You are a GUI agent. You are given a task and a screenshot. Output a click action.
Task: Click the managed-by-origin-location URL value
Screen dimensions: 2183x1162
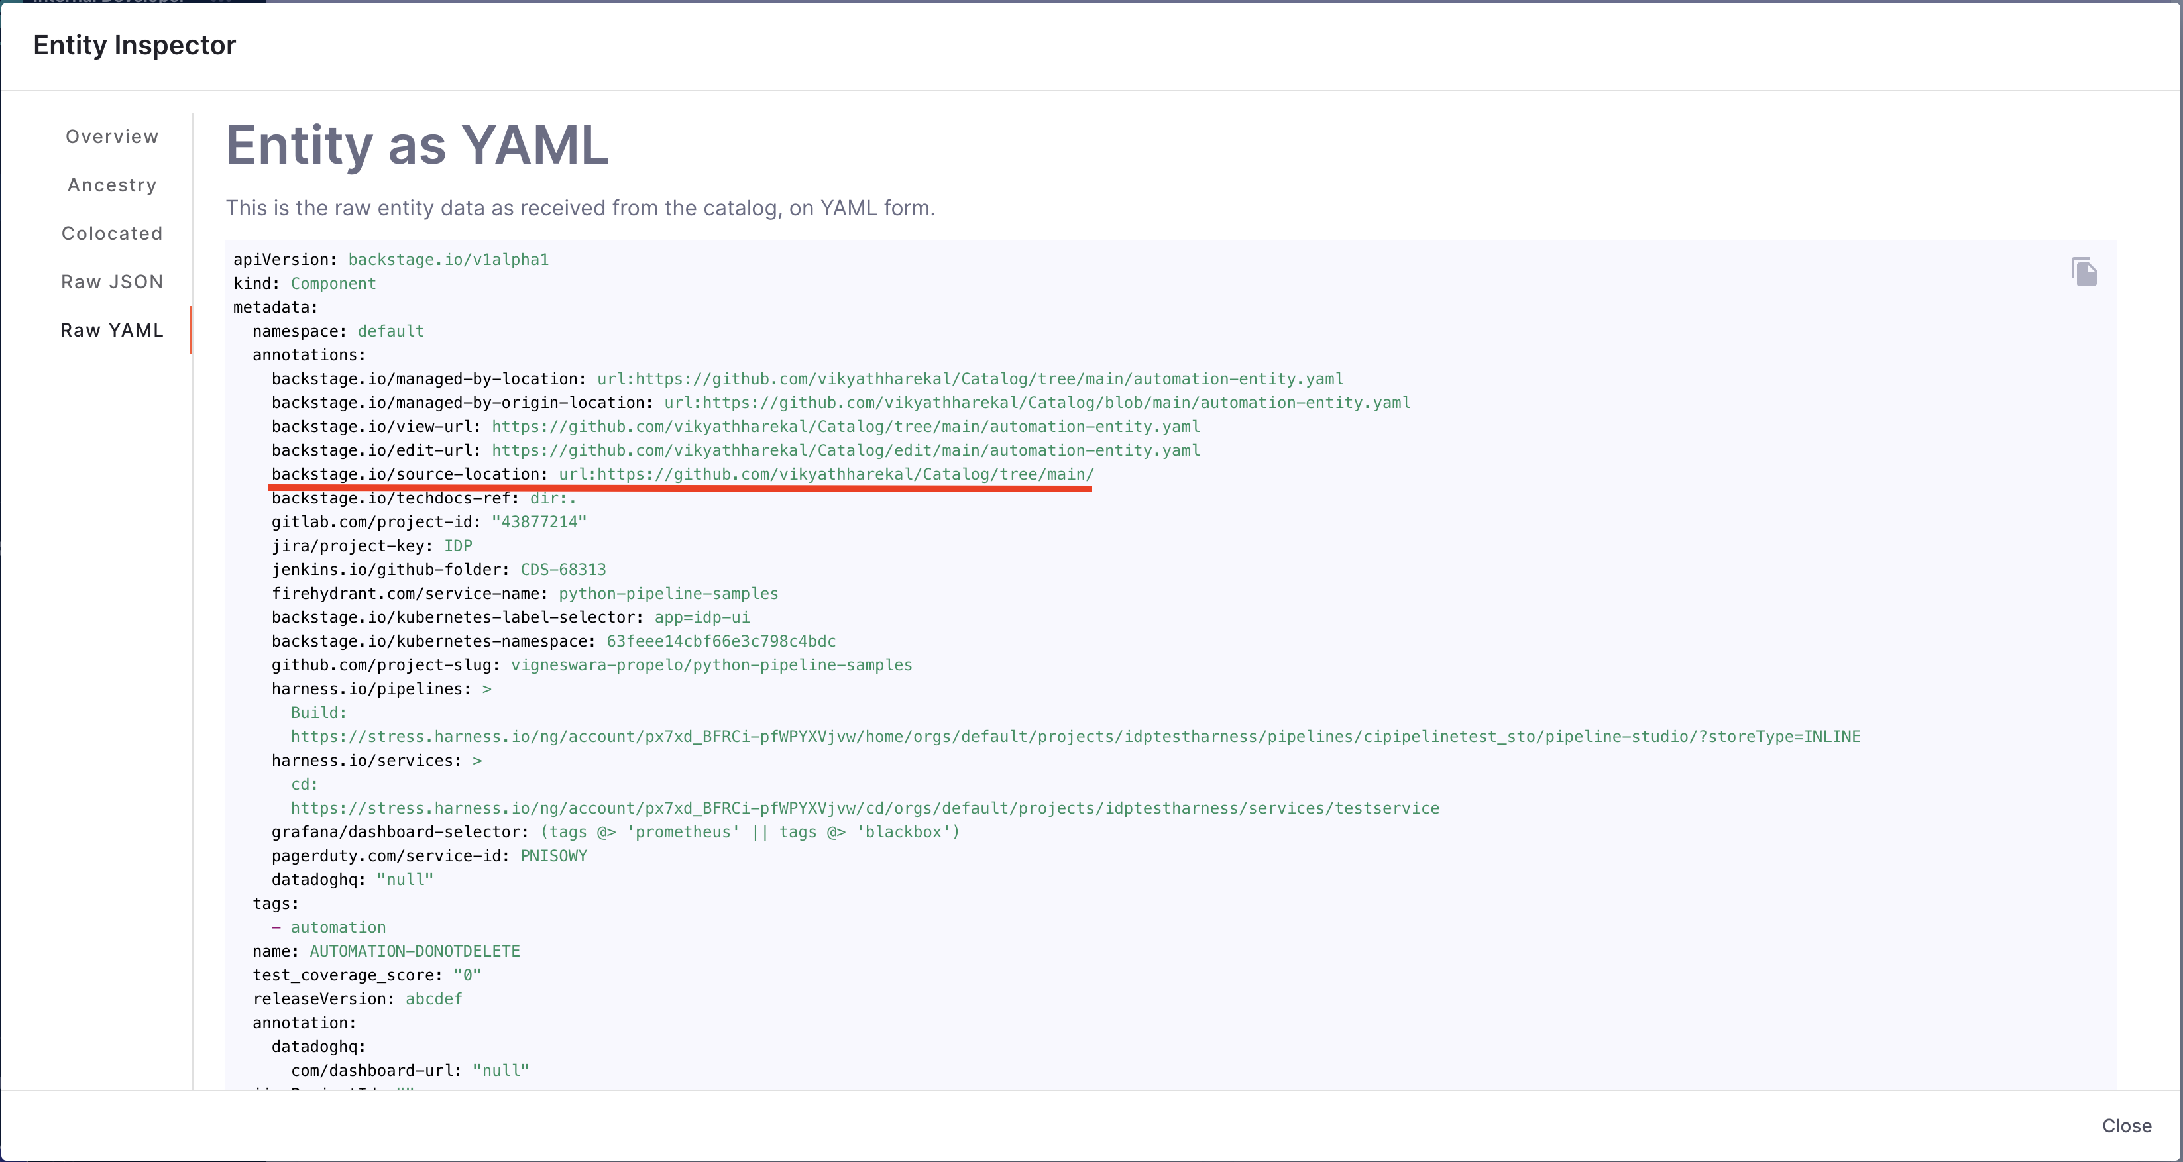[x=1036, y=402]
